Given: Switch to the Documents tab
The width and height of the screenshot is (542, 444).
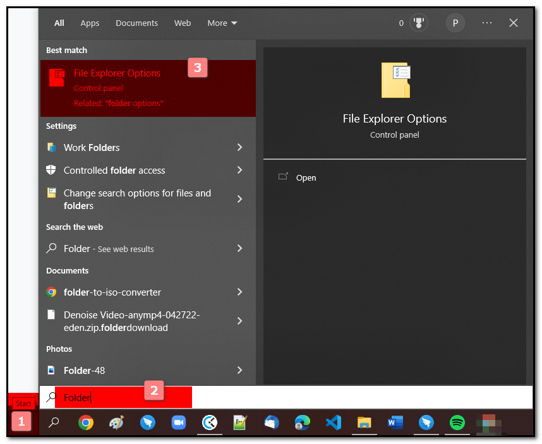Looking at the screenshot, I should 136,23.
